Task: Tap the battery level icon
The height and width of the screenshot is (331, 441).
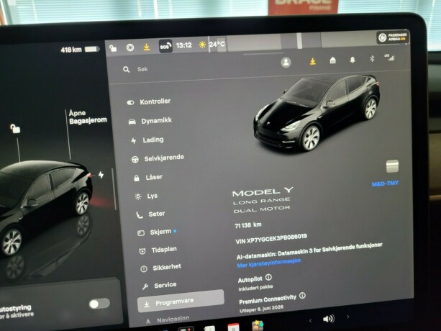Action: coord(92,49)
